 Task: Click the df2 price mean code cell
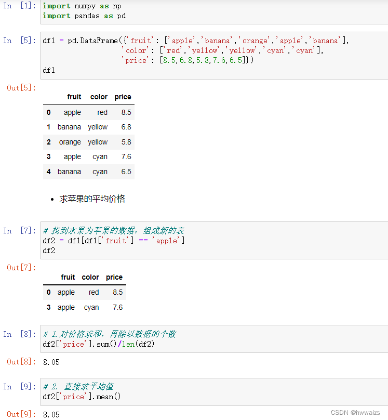214,391
